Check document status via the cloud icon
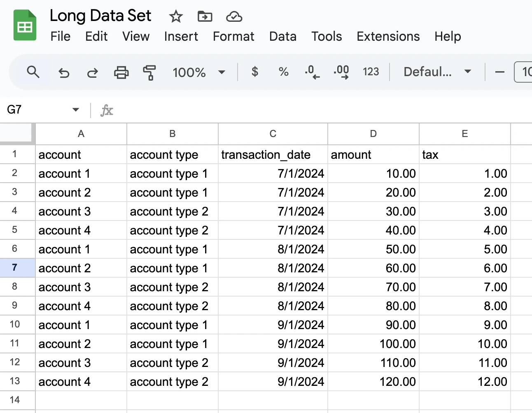The width and height of the screenshot is (532, 413). (x=234, y=16)
